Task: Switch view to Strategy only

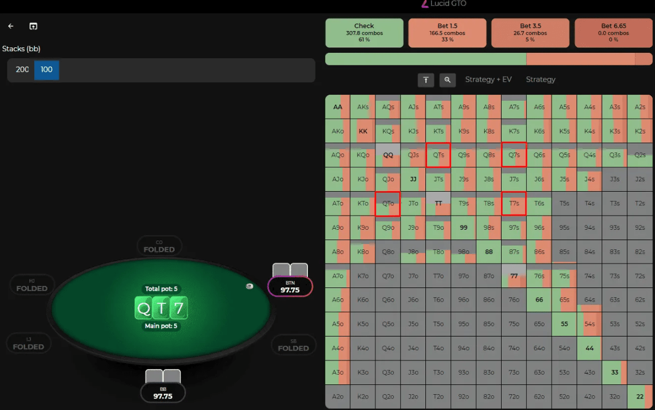Action: coord(540,79)
